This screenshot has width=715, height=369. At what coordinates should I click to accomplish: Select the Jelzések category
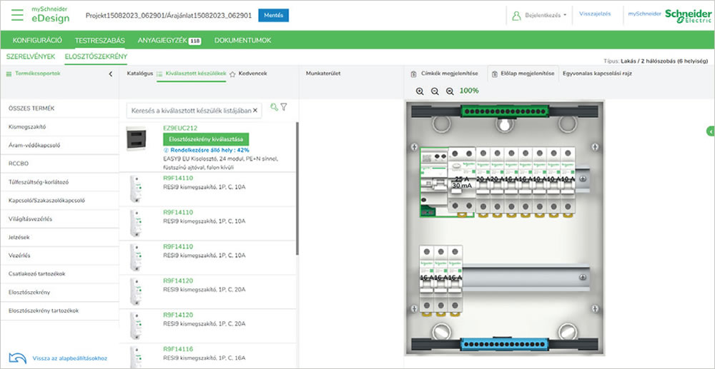[x=59, y=237]
